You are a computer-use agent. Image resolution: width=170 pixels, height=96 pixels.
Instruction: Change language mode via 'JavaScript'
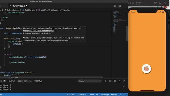coord(105,95)
